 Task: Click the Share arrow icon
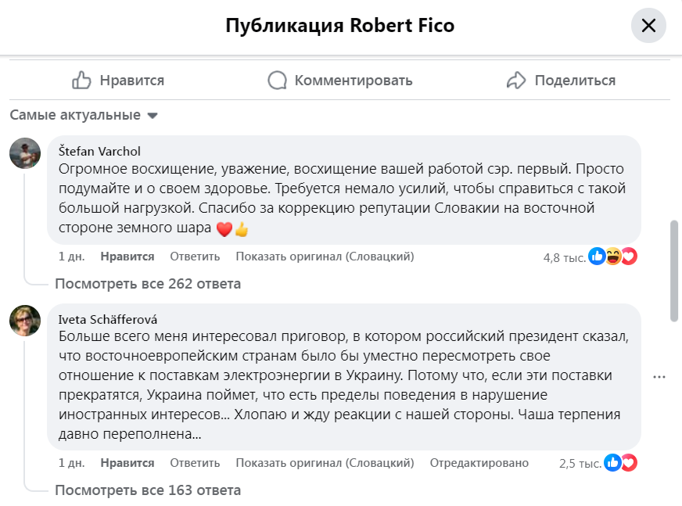pyautogui.click(x=516, y=80)
